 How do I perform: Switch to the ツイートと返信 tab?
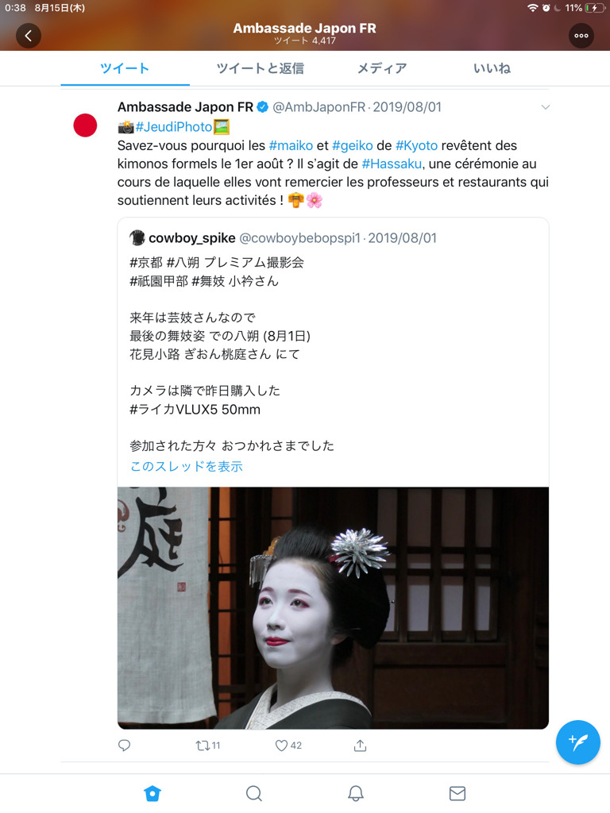(x=261, y=68)
